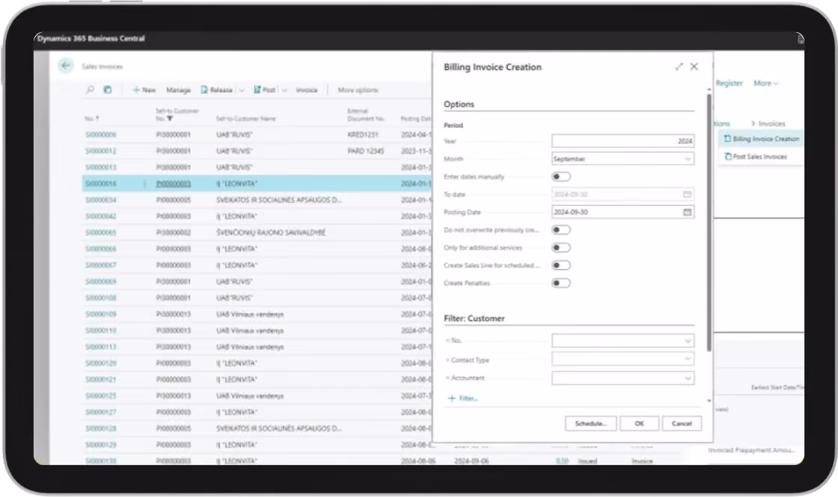
Task: Click the Release action in the toolbar
Action: pyautogui.click(x=217, y=90)
